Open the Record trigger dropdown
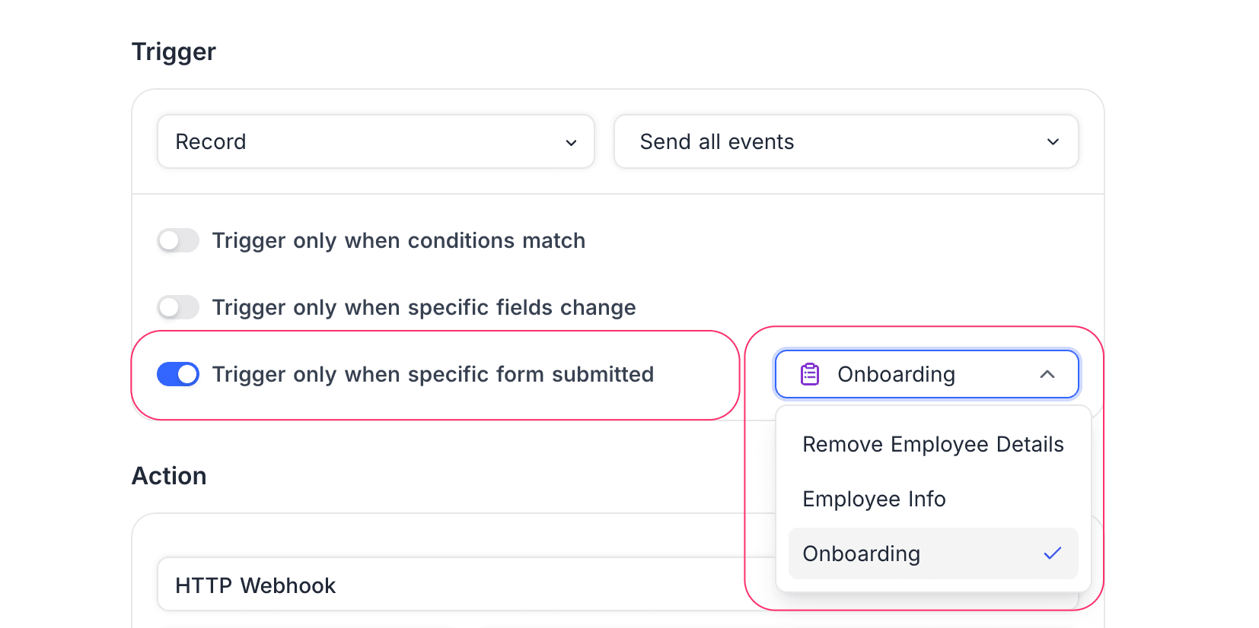1259x628 pixels. point(375,141)
